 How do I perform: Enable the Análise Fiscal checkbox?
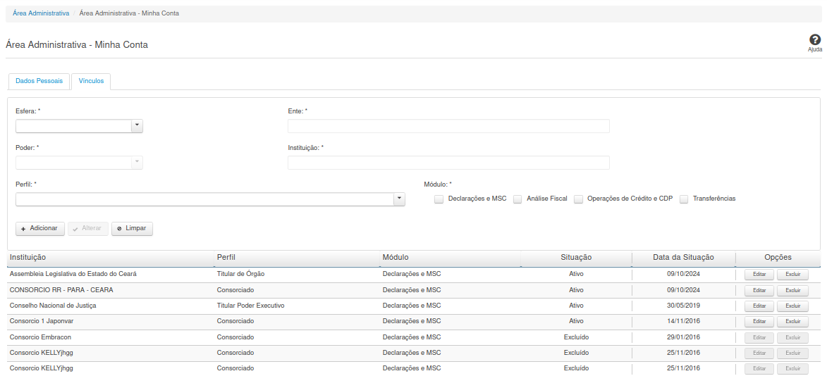coord(517,199)
